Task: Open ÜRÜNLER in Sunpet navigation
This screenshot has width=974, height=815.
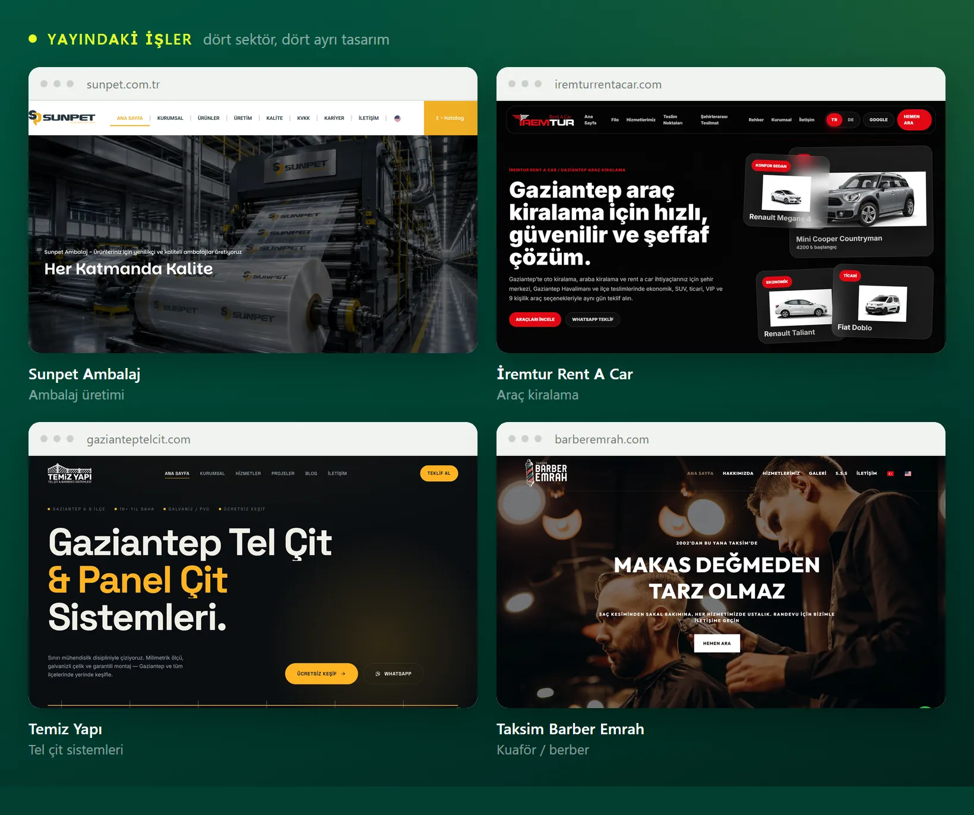Action: (x=208, y=118)
